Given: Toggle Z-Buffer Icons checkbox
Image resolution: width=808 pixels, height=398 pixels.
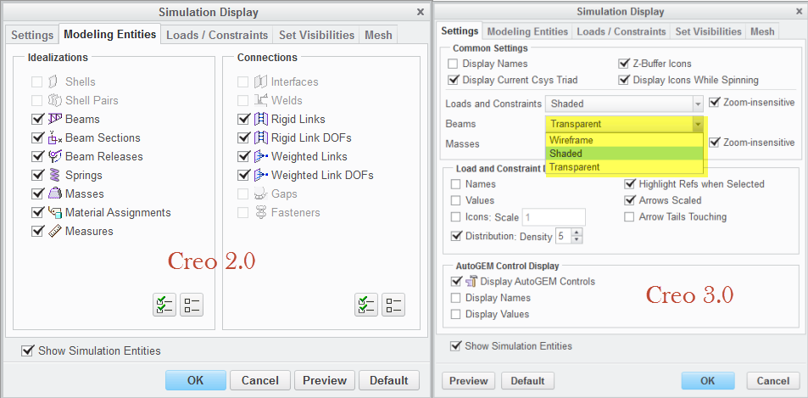Looking at the screenshot, I should pyautogui.click(x=623, y=64).
